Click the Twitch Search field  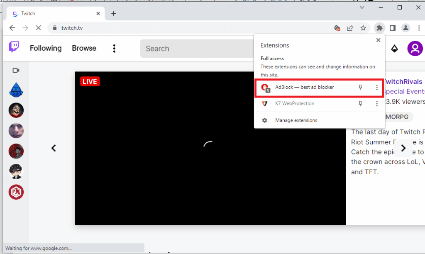[x=197, y=49]
